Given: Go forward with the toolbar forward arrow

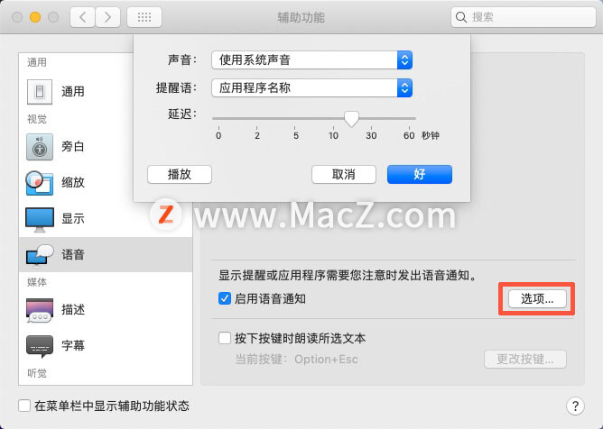Looking at the screenshot, I should pyautogui.click(x=107, y=17).
